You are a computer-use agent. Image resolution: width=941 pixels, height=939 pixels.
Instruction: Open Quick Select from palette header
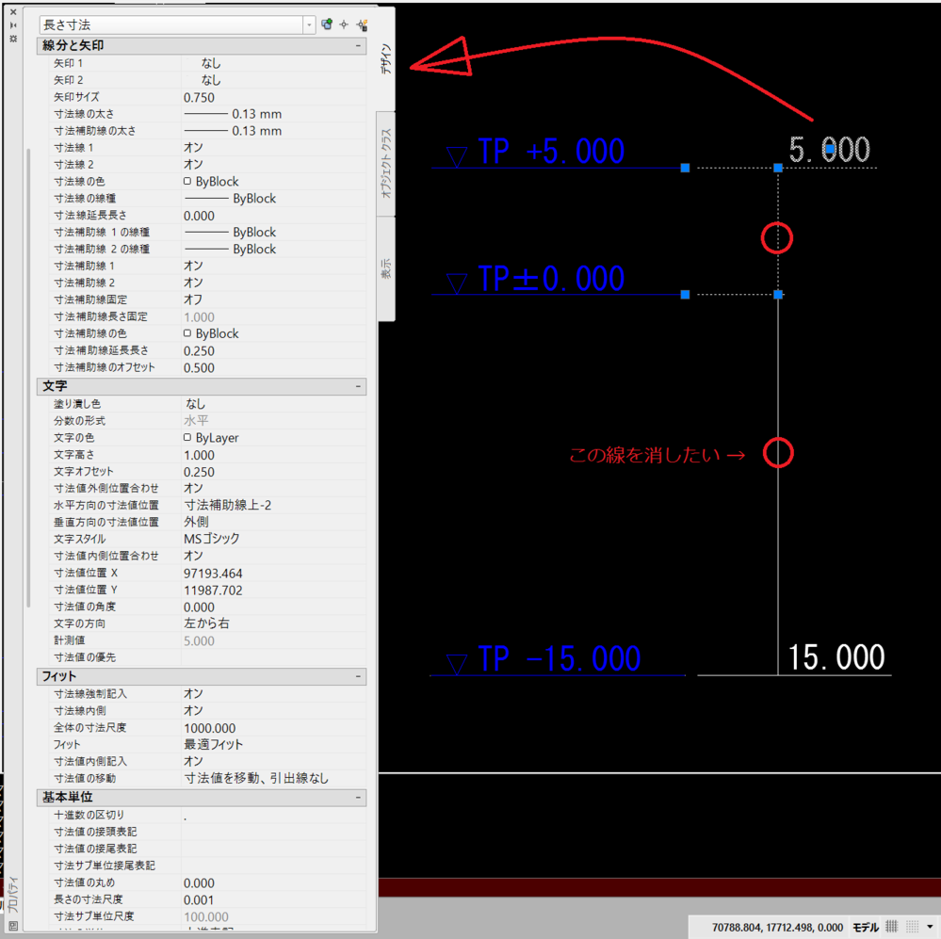(363, 24)
